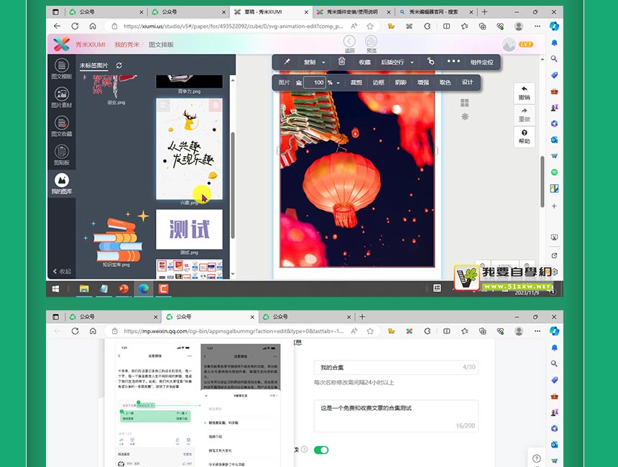Toggle the green switch in WeChat page
The height and width of the screenshot is (467, 618).
[x=321, y=450]
